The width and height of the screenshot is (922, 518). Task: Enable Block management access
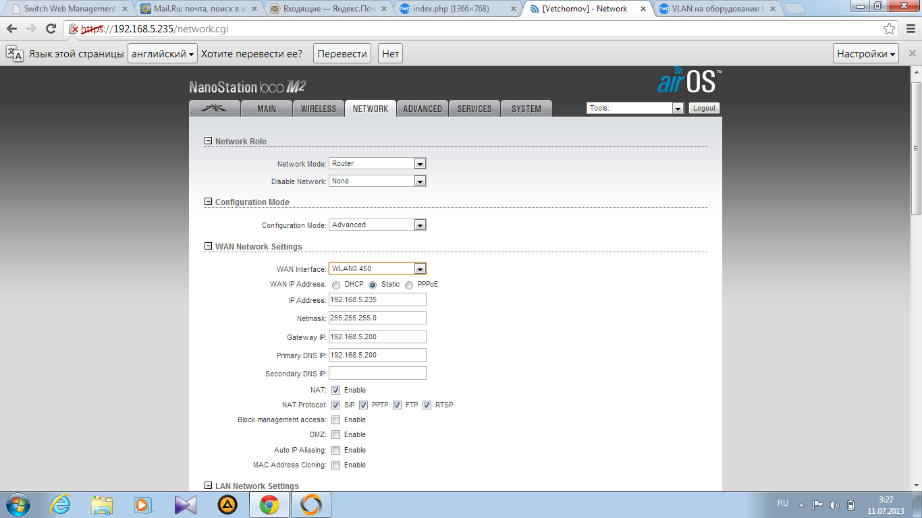[335, 420]
